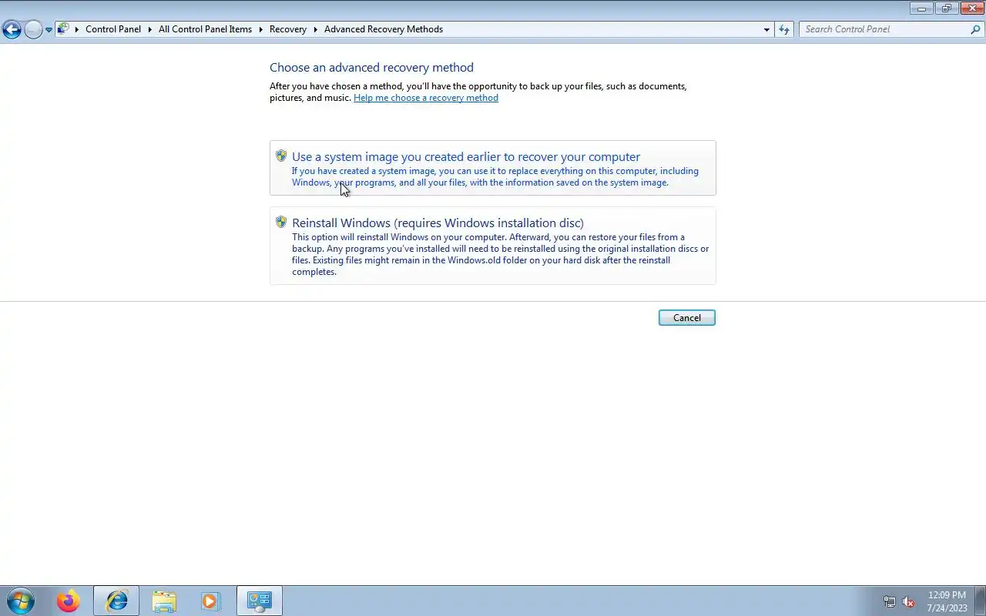Select Control Panel taskbar button

[260, 601]
